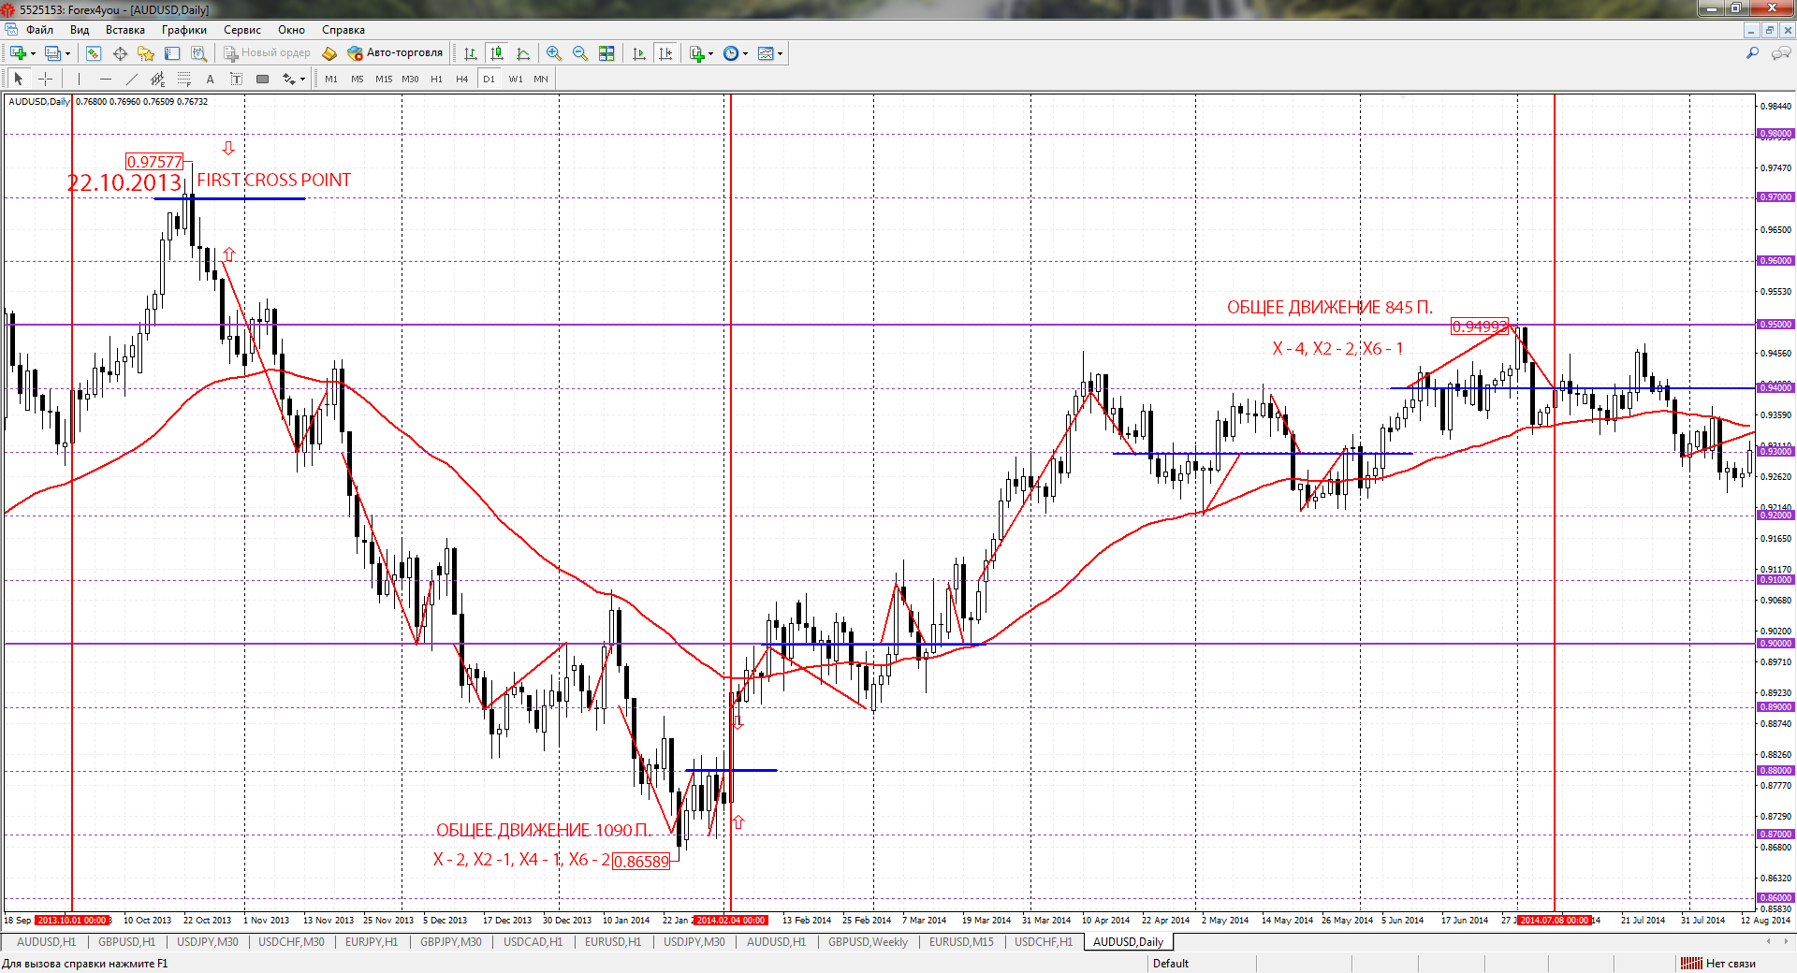Image resolution: width=1797 pixels, height=973 pixels.
Task: Open the Terminal panel
Action: [x=172, y=53]
